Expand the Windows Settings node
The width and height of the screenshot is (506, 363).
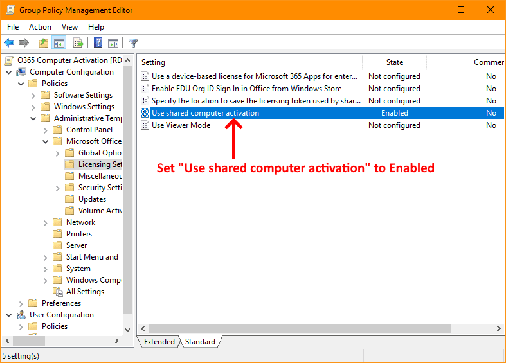pos(33,107)
